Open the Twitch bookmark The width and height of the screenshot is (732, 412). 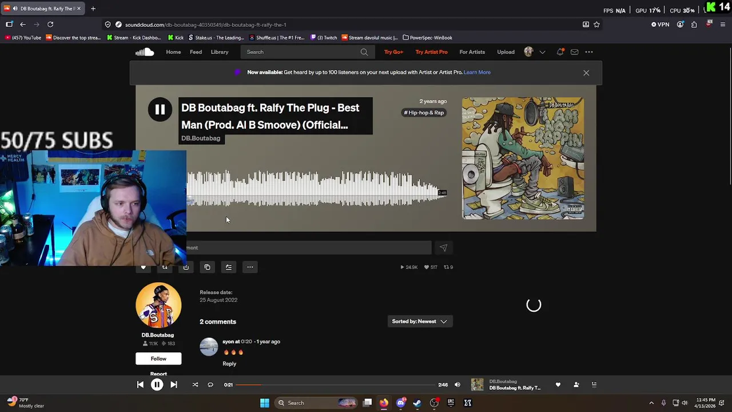[324, 38]
